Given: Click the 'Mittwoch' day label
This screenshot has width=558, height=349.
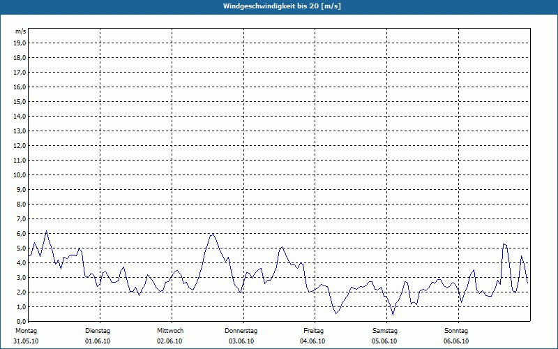Looking at the screenshot, I should click(170, 331).
